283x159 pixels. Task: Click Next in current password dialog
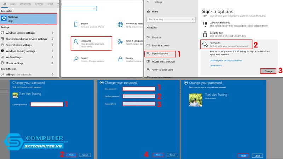[71, 155]
